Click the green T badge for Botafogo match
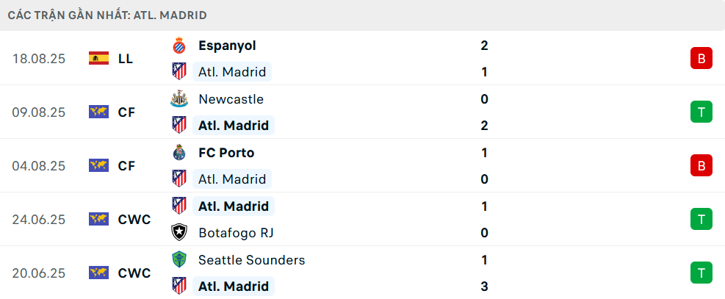Image resolution: width=725 pixels, height=299 pixels. [701, 219]
